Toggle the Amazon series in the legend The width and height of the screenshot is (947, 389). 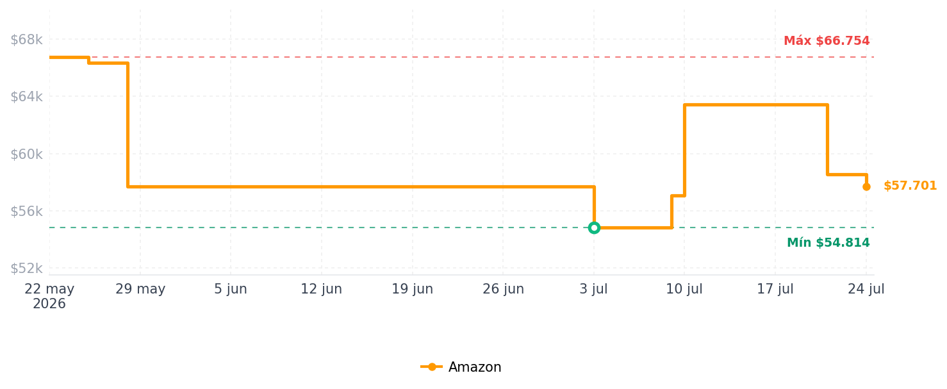point(461,367)
